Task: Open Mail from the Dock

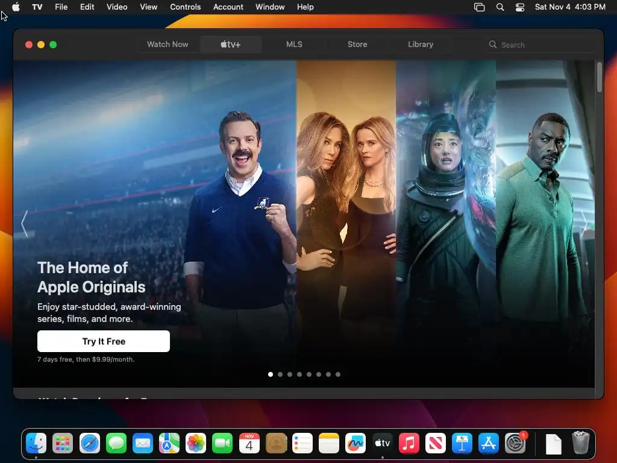Action: tap(142, 443)
